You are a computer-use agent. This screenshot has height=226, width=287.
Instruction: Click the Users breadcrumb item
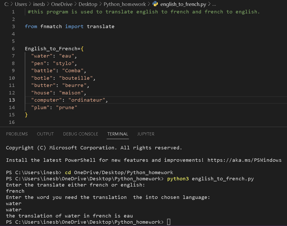[21, 4]
